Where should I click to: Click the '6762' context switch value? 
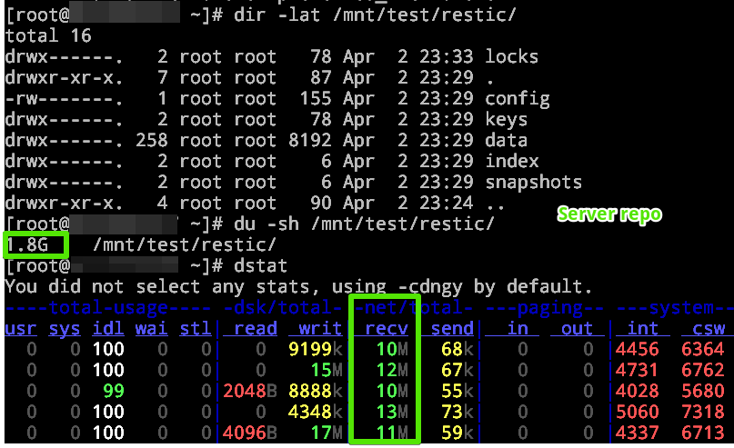click(703, 371)
